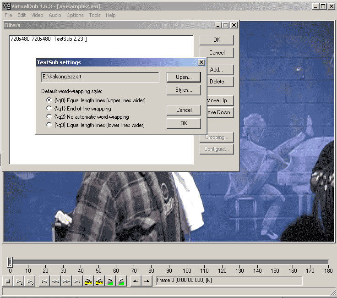Viewport: 337px width, 298px height.
Task: Close the Filters window
Action: [234, 25]
